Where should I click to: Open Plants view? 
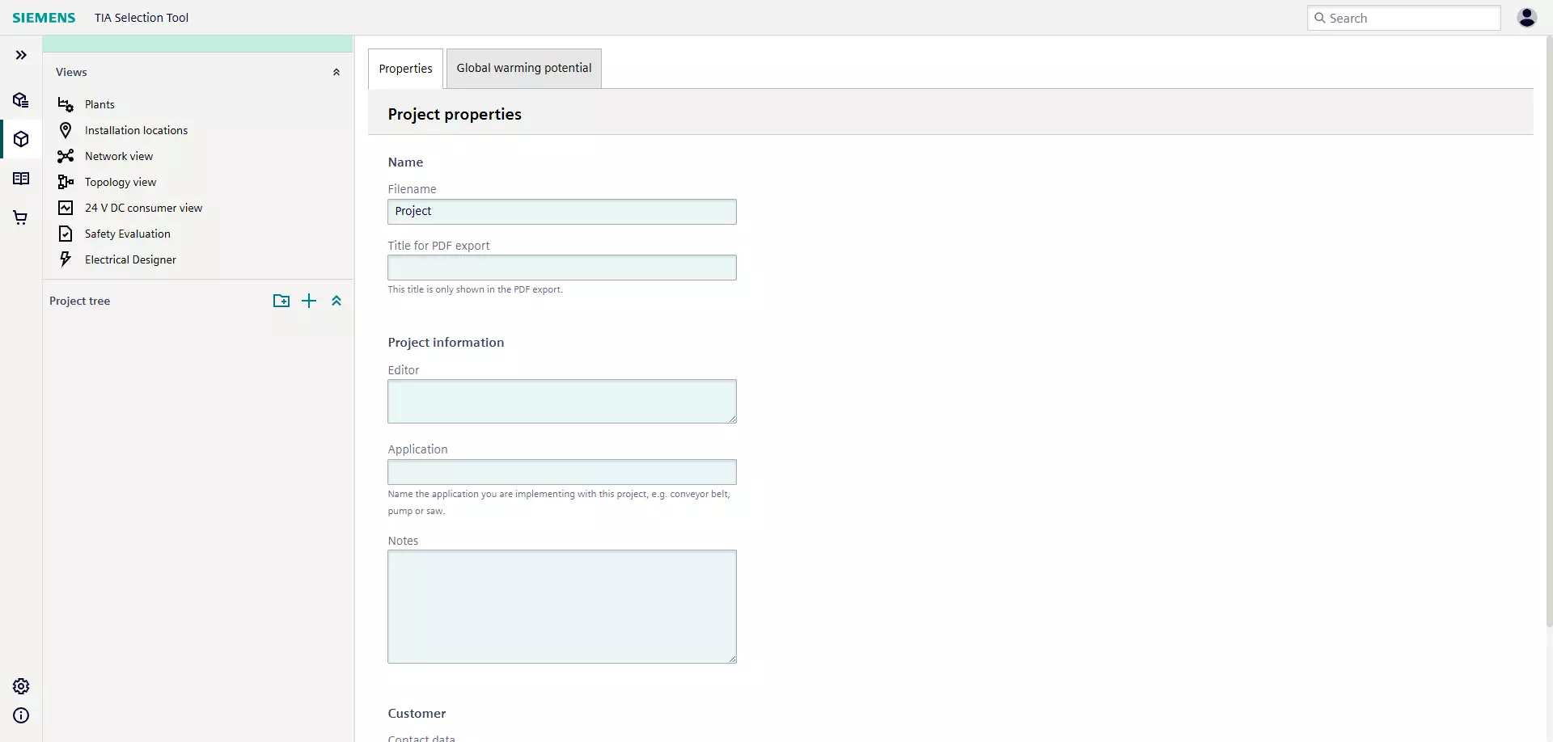[99, 104]
